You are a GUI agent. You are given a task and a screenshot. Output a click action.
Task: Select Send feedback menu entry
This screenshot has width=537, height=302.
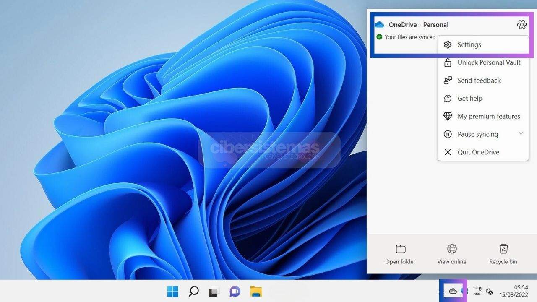(x=483, y=81)
